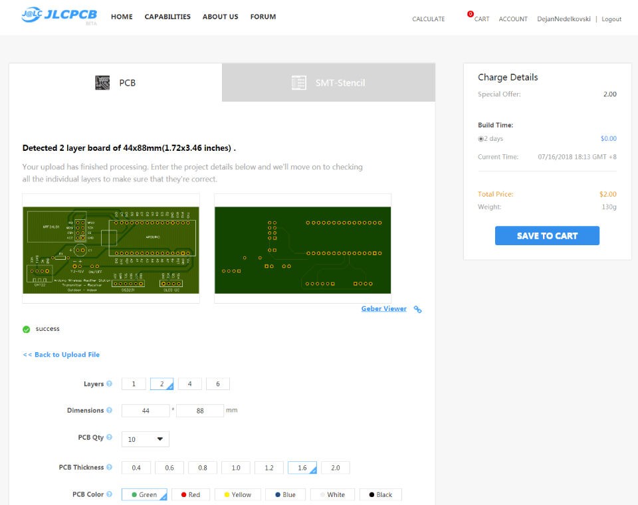This screenshot has width=638, height=505.
Task: Choose 1.2 PCB thickness
Action: 269,468
